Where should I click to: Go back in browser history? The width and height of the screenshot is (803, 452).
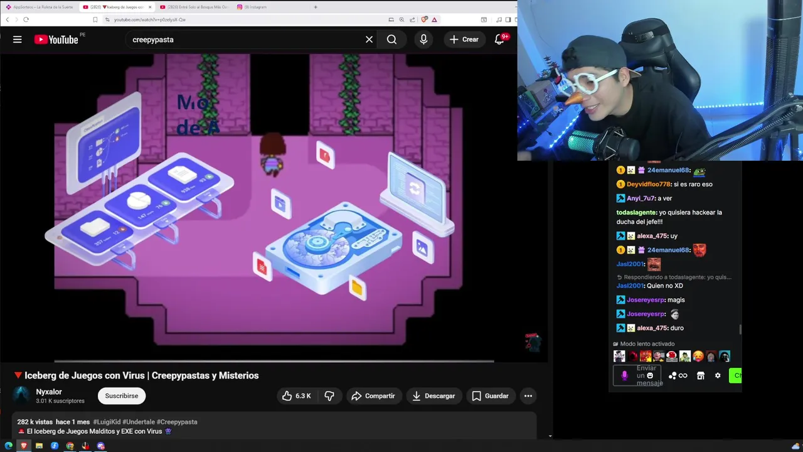8,19
